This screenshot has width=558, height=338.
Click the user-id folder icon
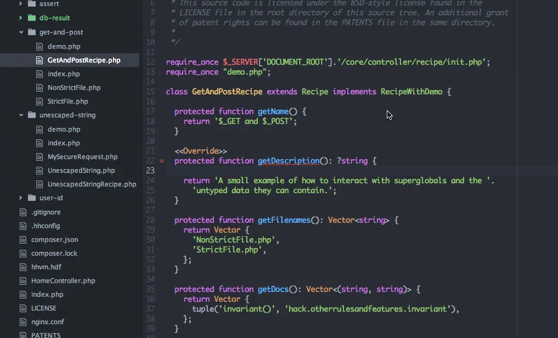(32, 198)
